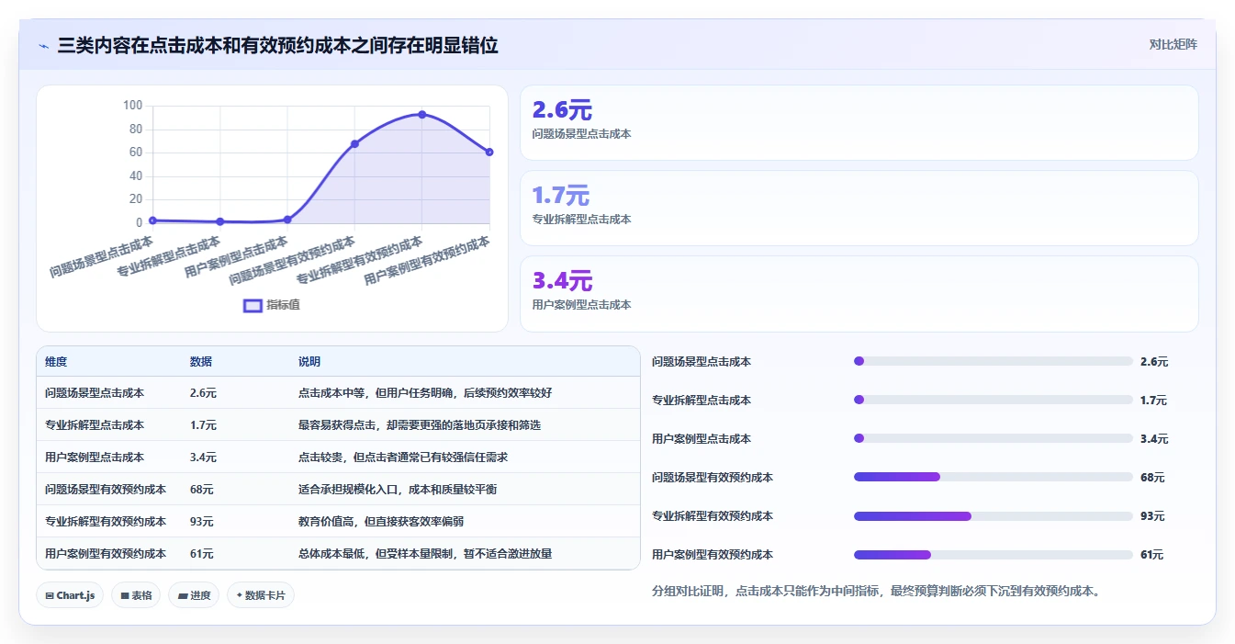Click the progress bar for 问题场景型点击成本
1235x644 pixels.
[x=994, y=361]
